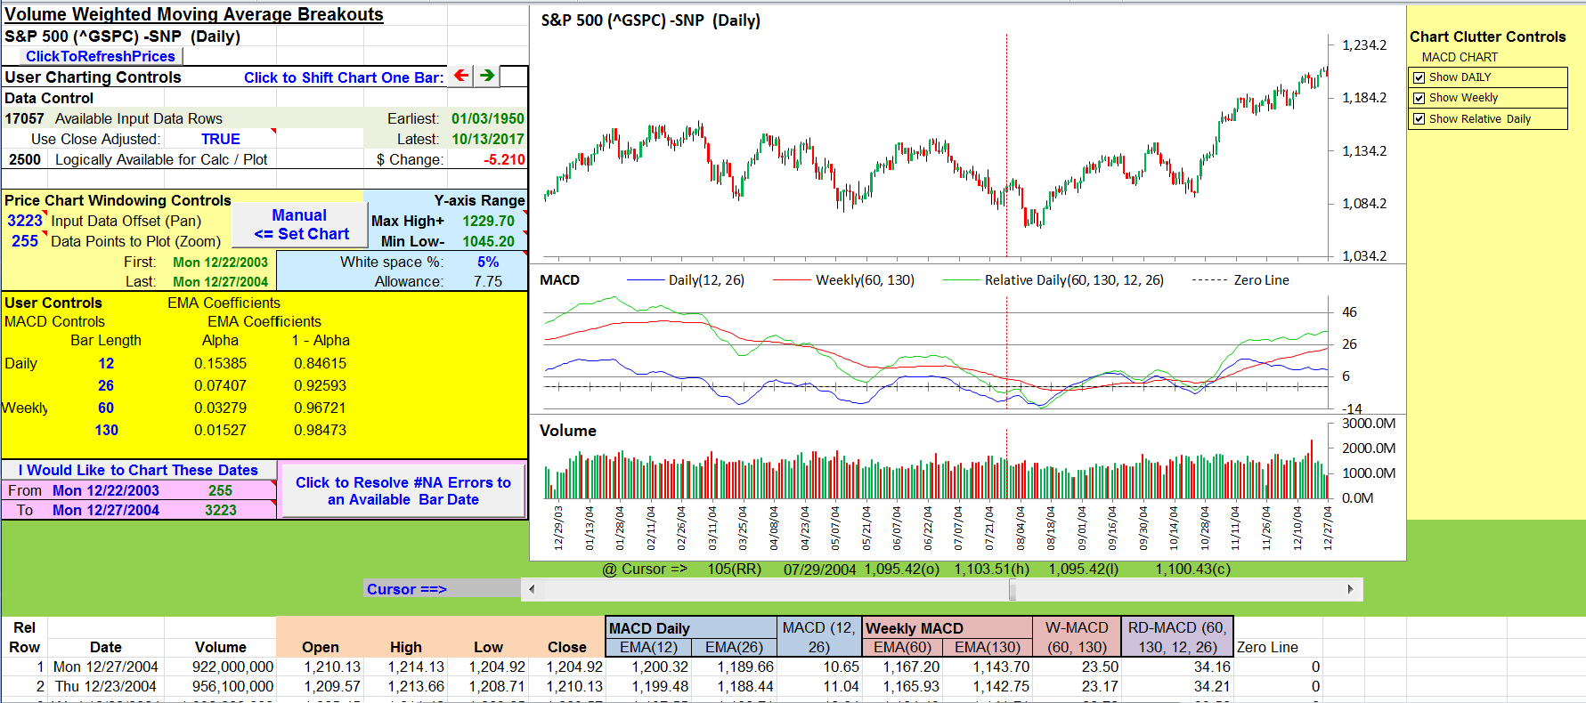Image resolution: width=1586 pixels, height=703 pixels.
Task: Click the Cursor scrollbar right arrow
Action: 1351,589
